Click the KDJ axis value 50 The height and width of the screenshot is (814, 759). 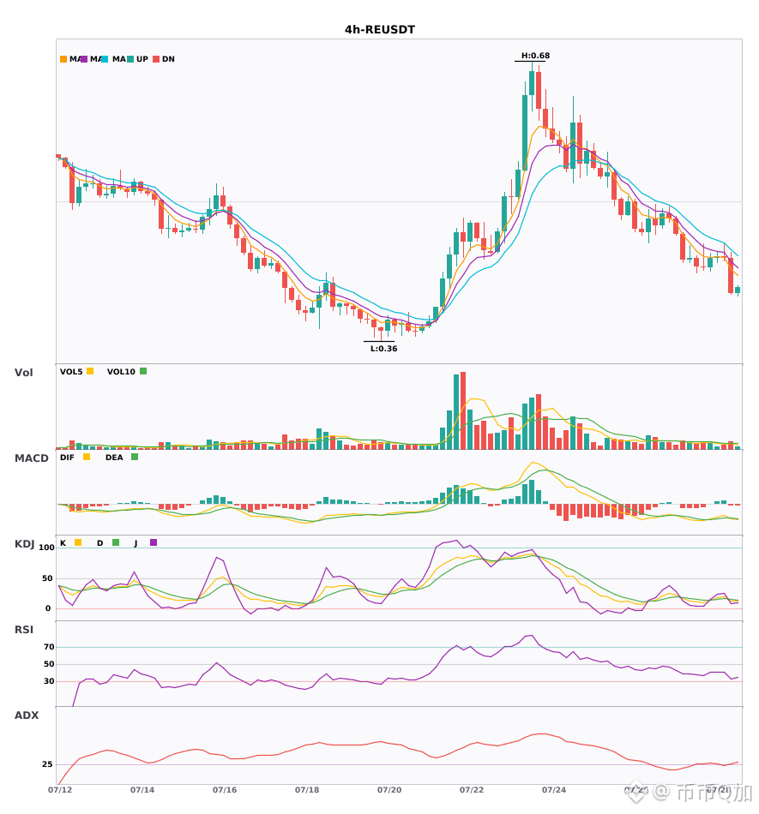[x=48, y=578]
